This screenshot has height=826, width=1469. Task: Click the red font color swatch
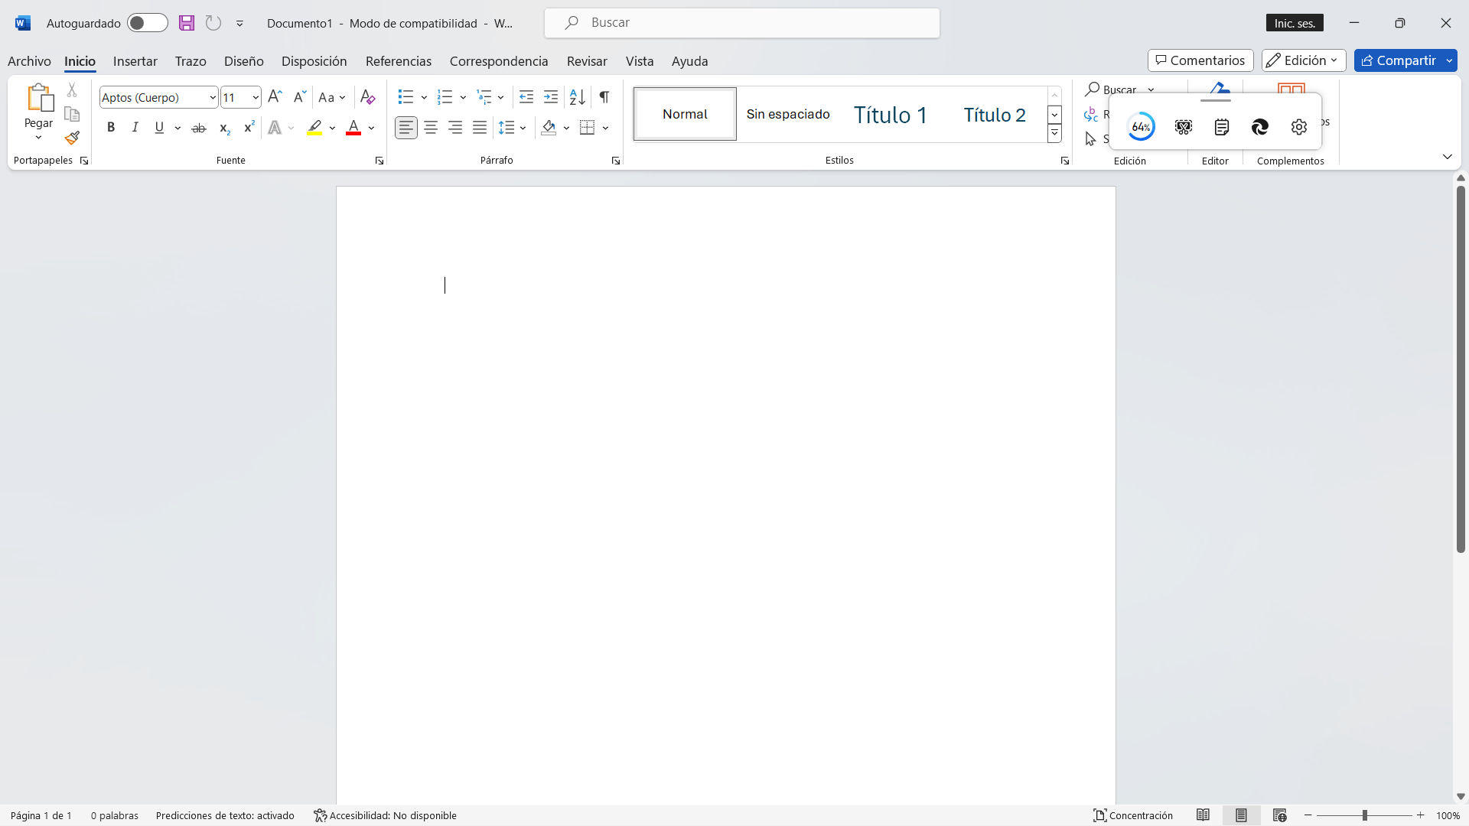tap(353, 128)
